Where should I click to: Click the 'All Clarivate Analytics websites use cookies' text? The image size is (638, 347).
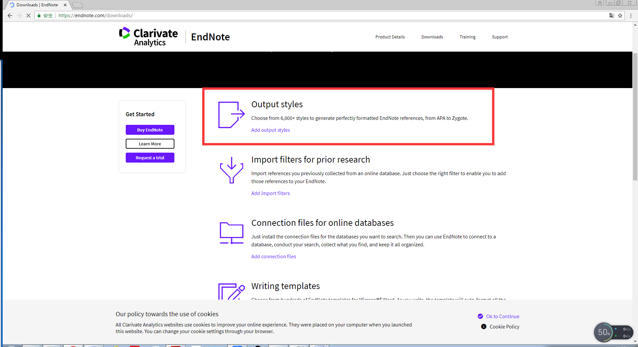(x=264, y=328)
